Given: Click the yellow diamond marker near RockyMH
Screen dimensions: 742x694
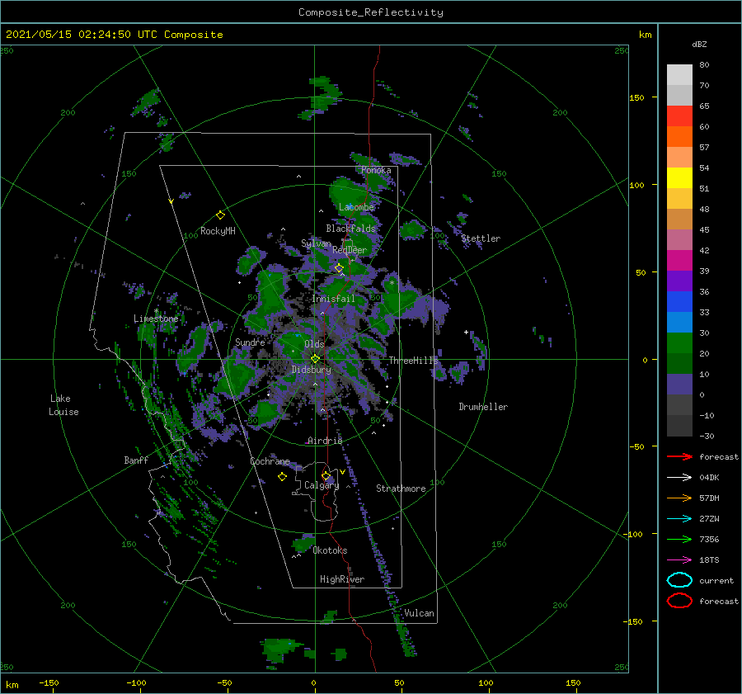Looking at the screenshot, I should tap(220, 215).
